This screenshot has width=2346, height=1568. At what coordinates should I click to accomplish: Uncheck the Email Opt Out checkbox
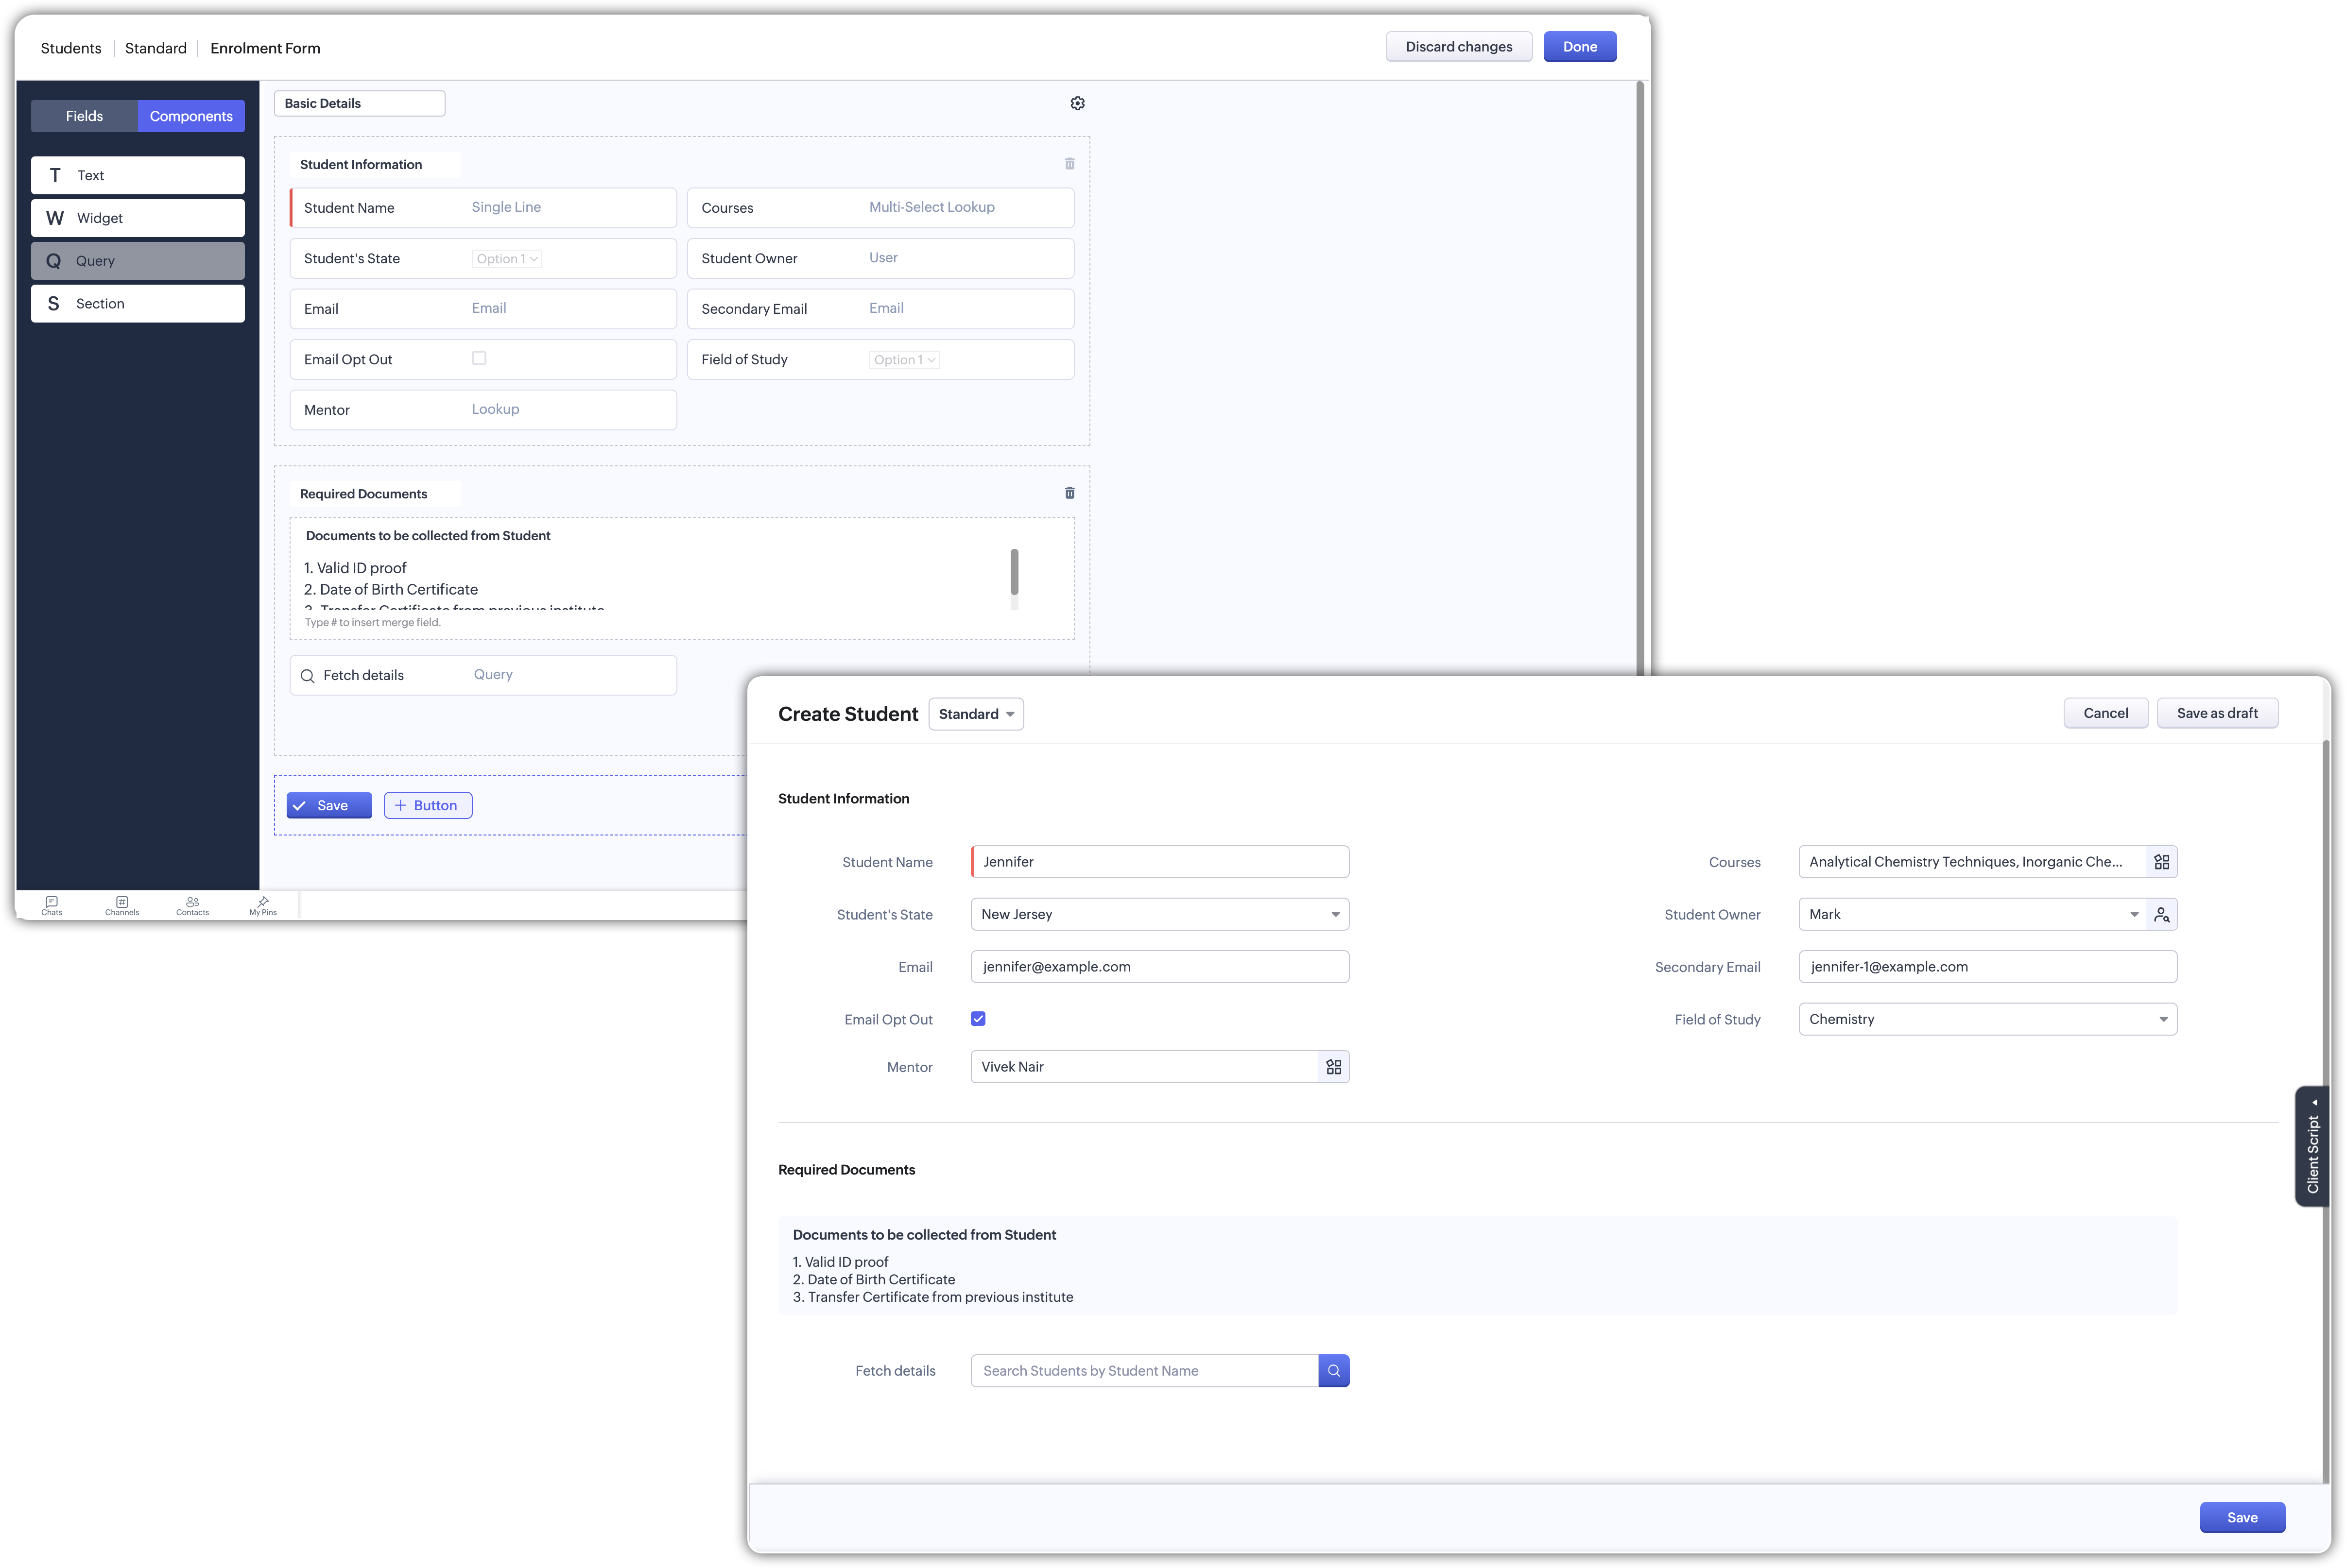pos(979,1019)
